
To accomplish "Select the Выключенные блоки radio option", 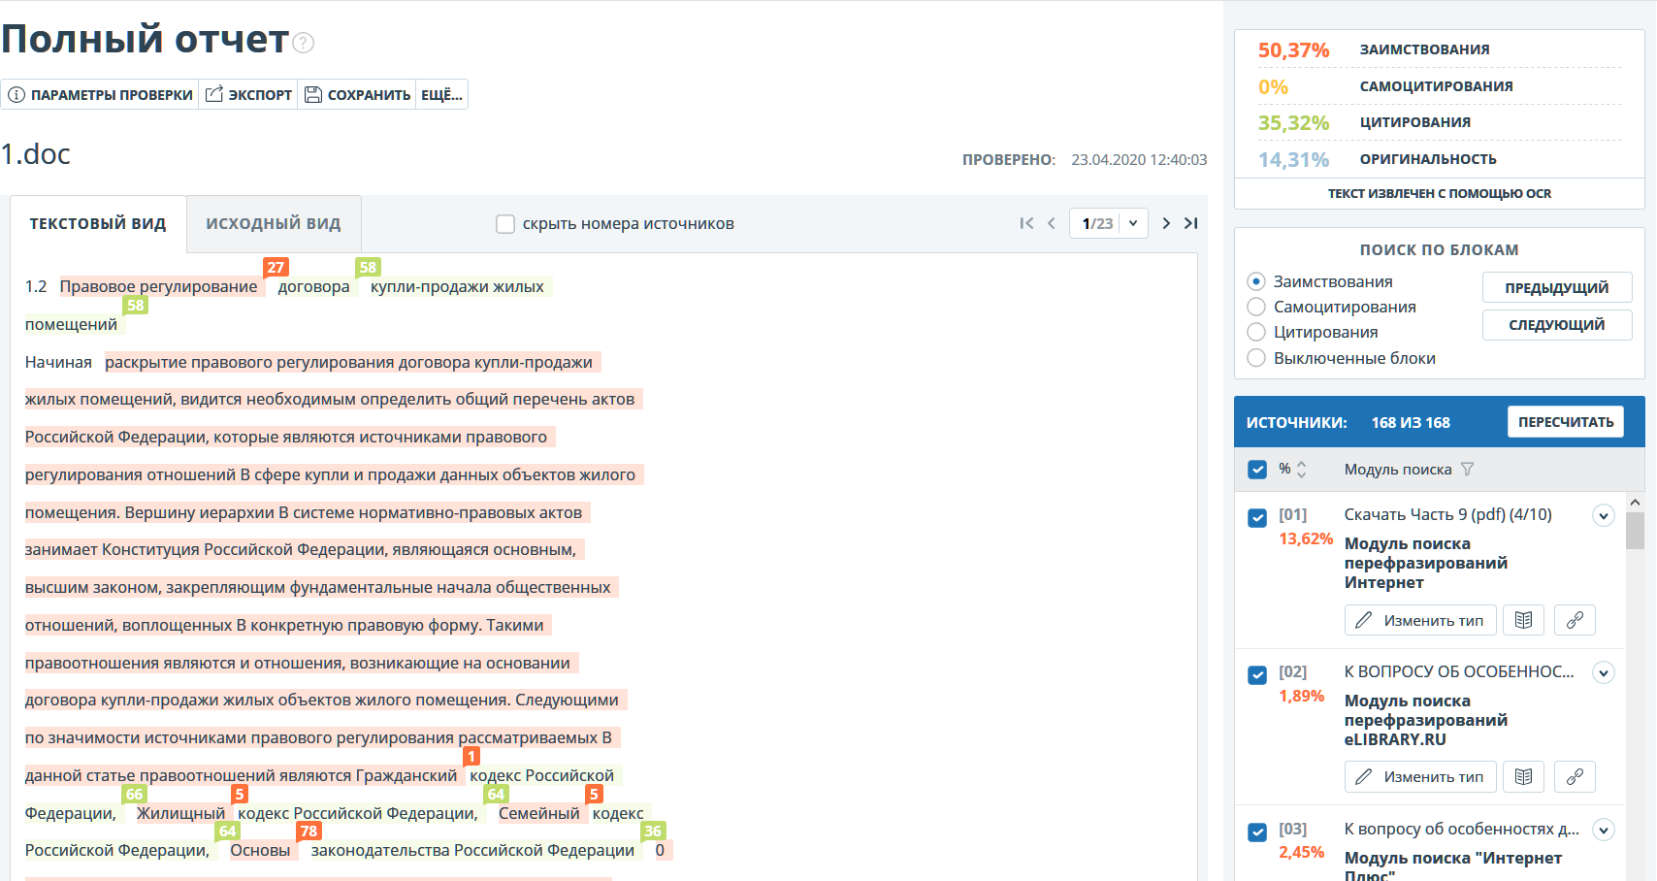I will [x=1256, y=358].
